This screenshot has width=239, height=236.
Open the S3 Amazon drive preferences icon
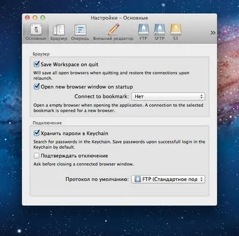point(176,30)
